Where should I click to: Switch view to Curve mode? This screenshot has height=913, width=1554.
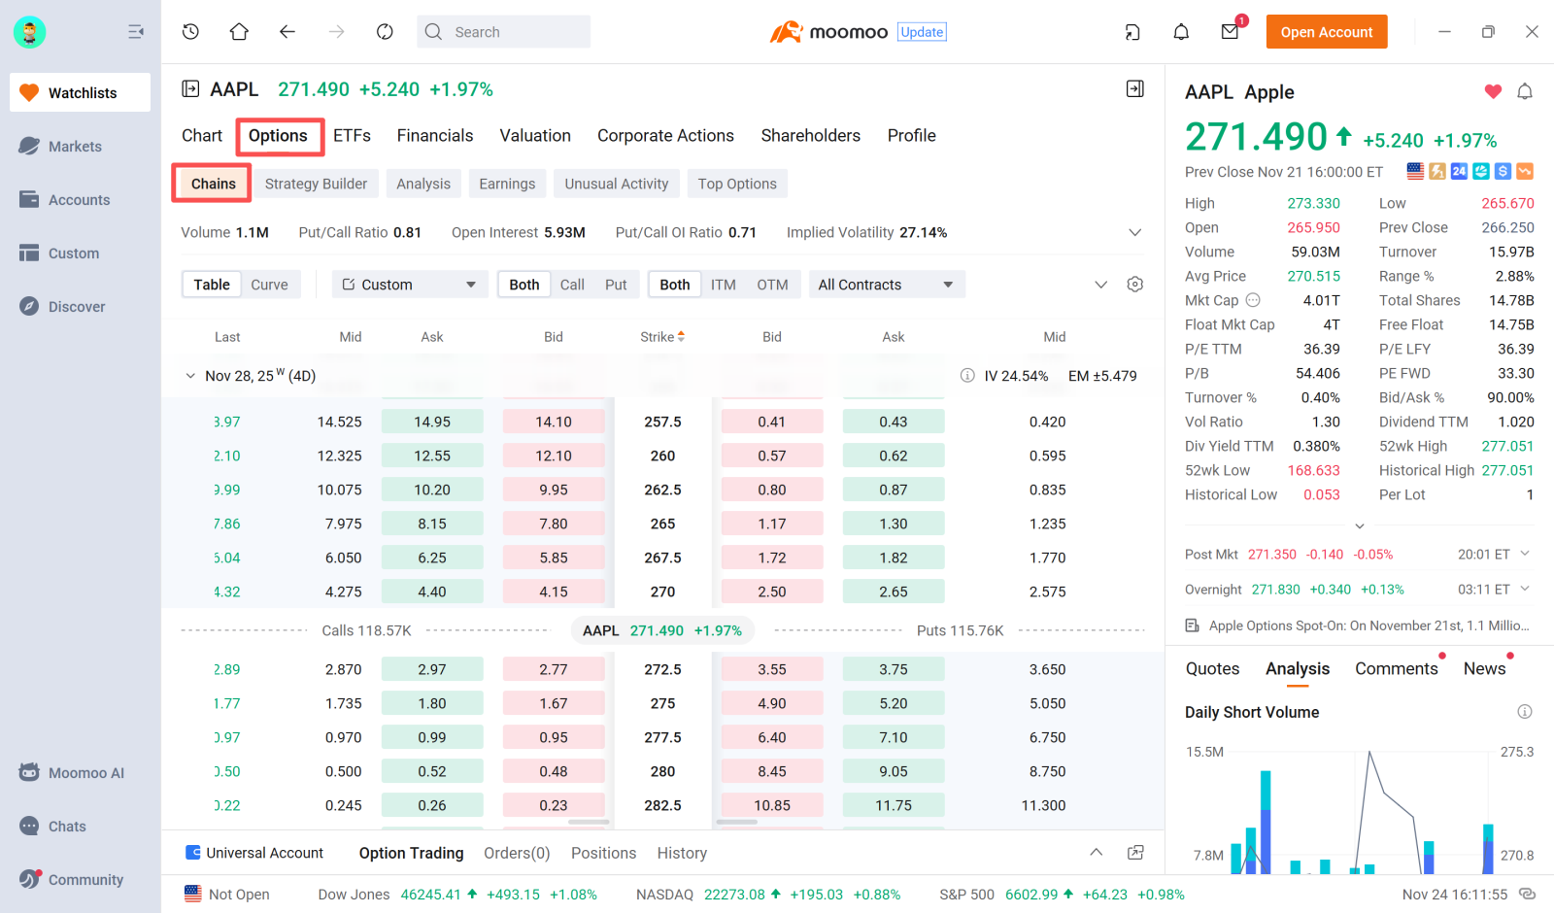pos(269,285)
